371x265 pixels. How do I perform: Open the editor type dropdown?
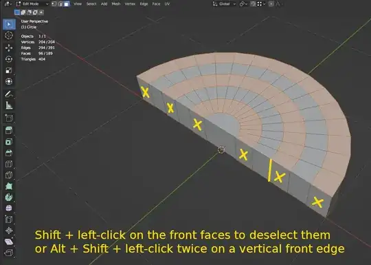[x=8, y=4]
